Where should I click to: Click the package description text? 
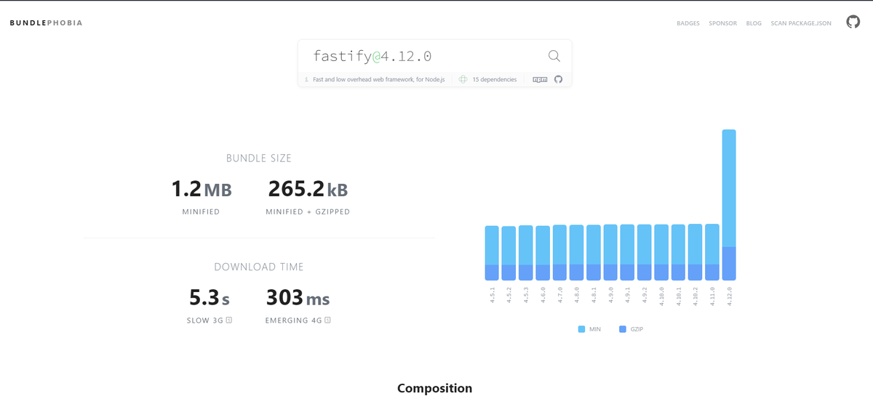tap(378, 79)
